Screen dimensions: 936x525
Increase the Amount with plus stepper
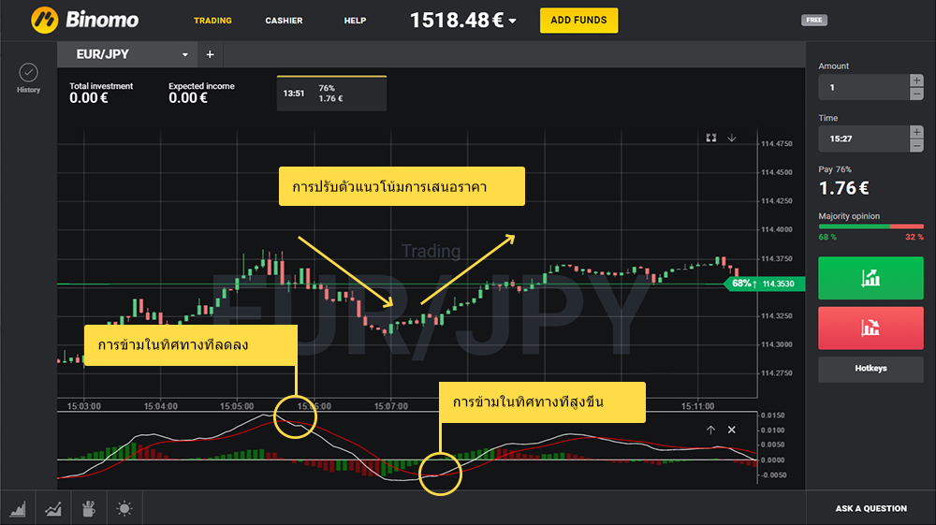(916, 81)
